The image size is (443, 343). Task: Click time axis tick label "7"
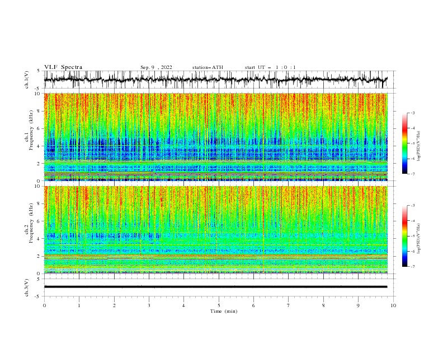289,305
